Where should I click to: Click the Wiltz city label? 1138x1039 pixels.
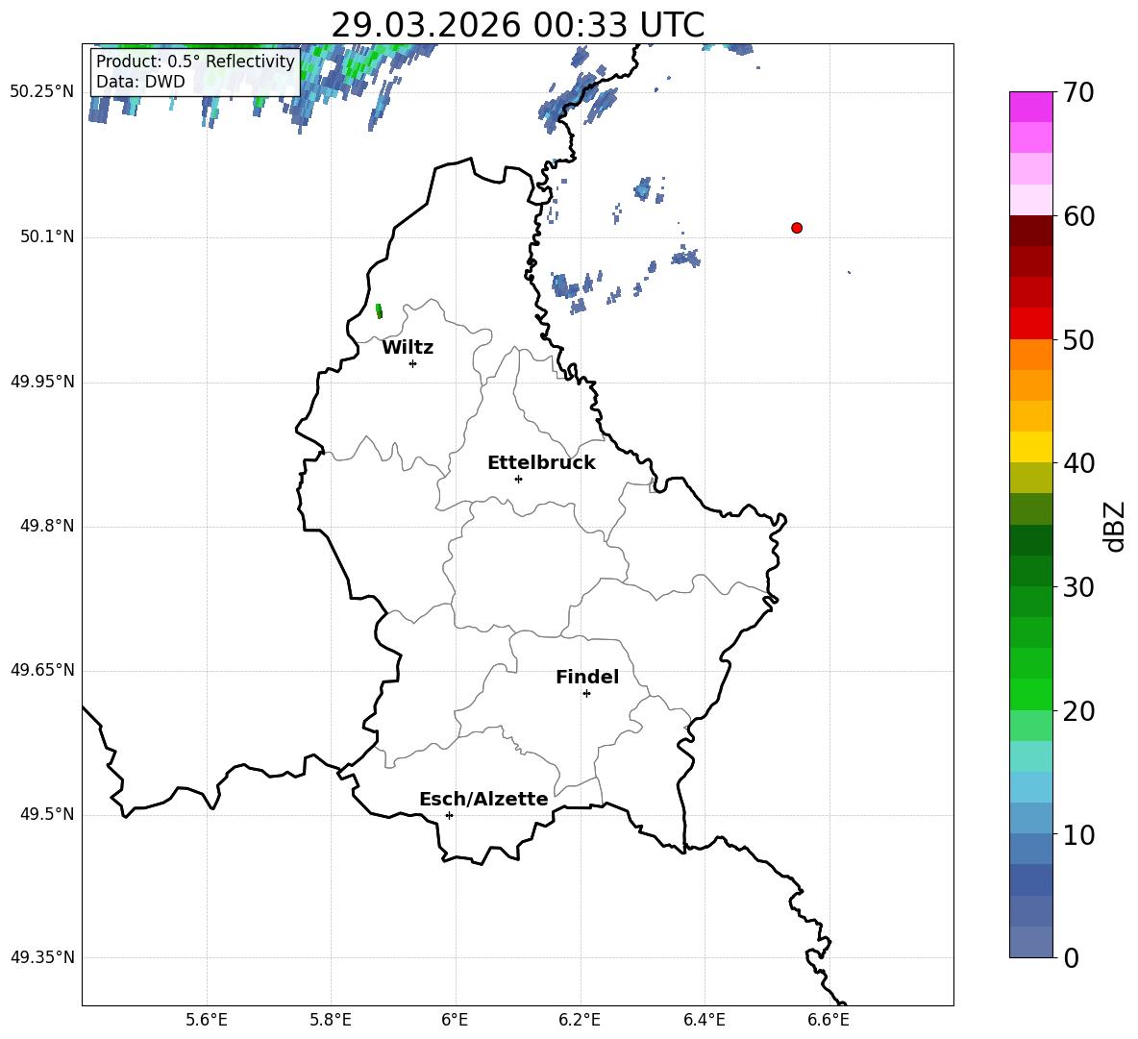tap(408, 348)
